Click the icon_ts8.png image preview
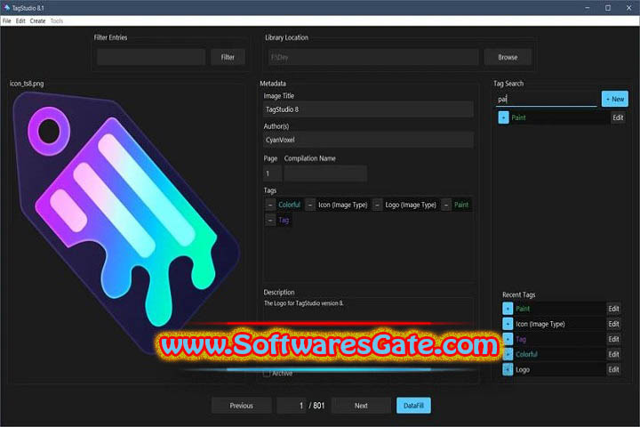 click(x=126, y=222)
